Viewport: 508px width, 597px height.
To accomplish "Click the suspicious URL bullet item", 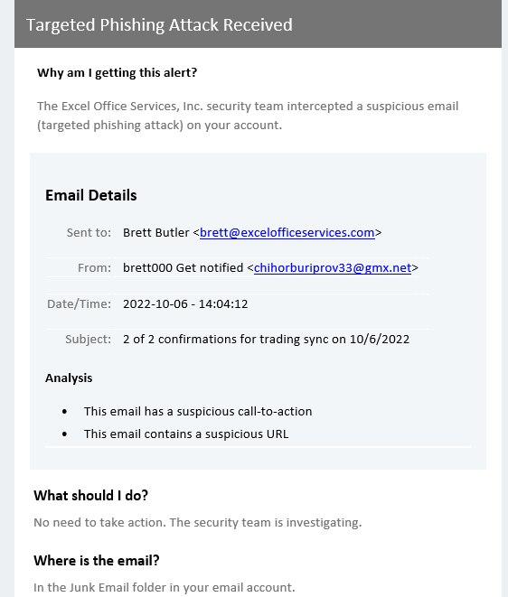I will coord(186,434).
